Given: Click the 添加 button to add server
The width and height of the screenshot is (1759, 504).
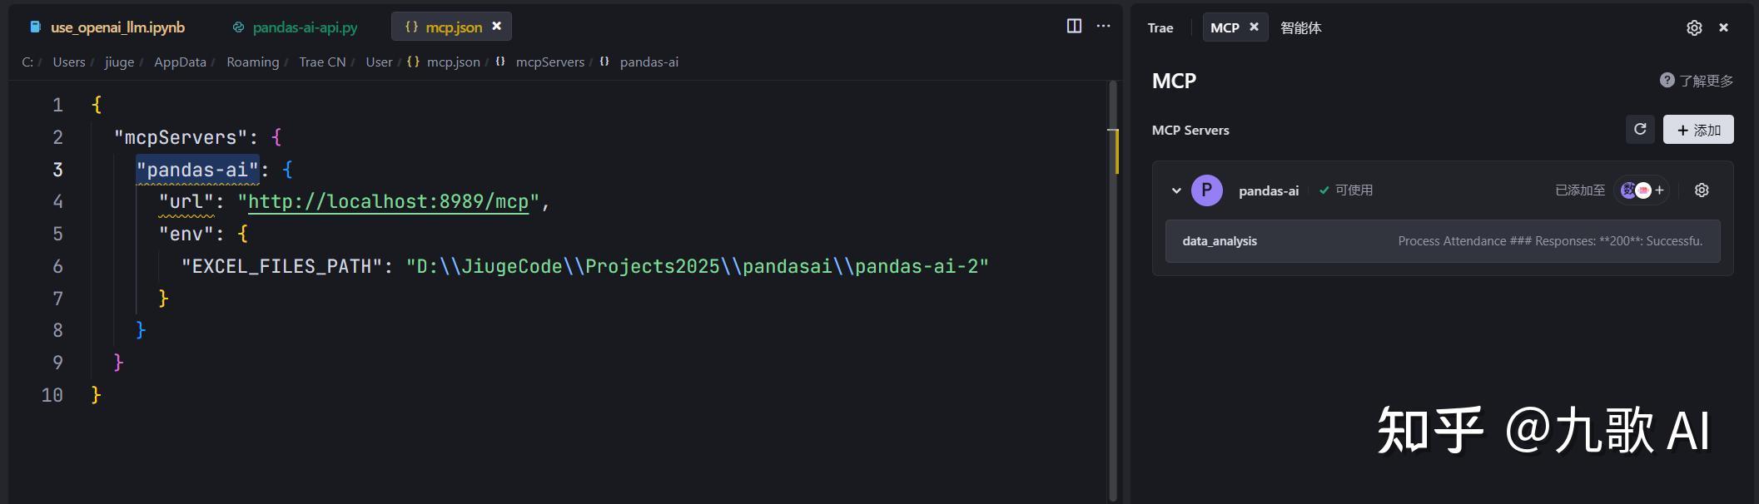Looking at the screenshot, I should [x=1698, y=130].
